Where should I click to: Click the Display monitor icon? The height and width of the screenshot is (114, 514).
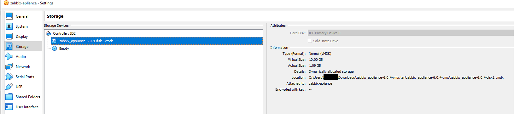tap(9, 36)
